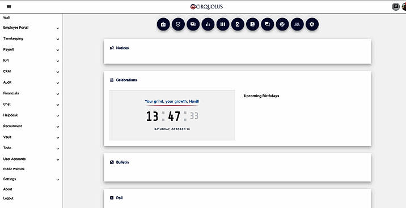Image resolution: width=406 pixels, height=208 pixels.
Task: Select KPI menu item
Action: 6,60
